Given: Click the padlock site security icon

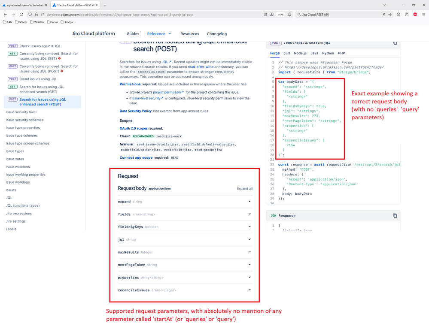Looking at the screenshot, I should [36, 15].
